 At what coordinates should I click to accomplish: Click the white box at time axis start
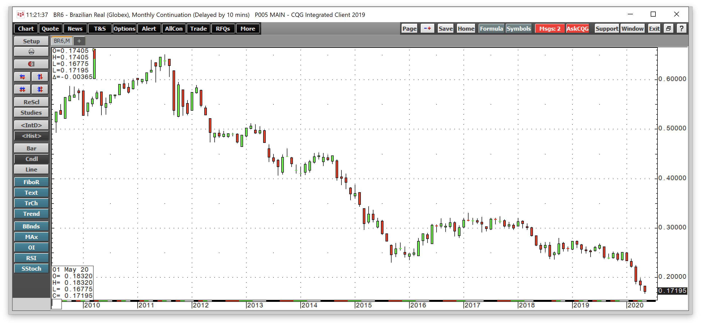[57, 304]
